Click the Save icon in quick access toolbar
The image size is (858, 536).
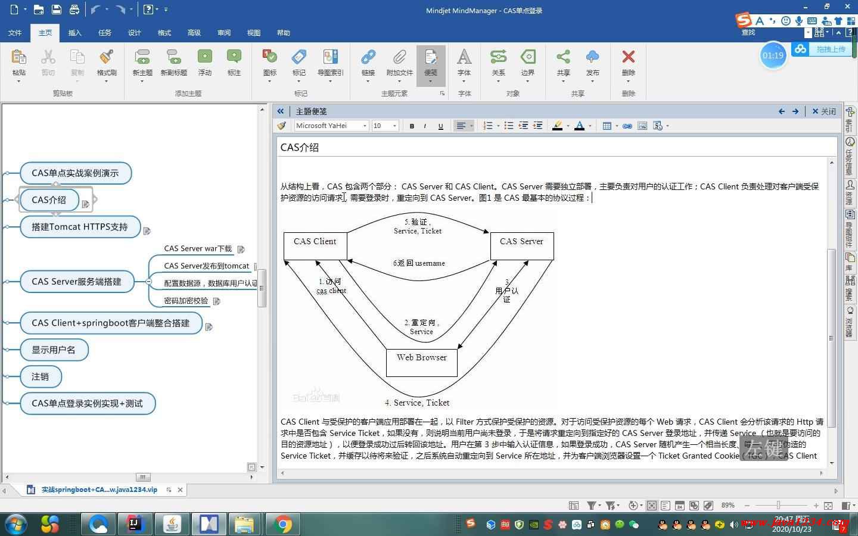(x=56, y=10)
